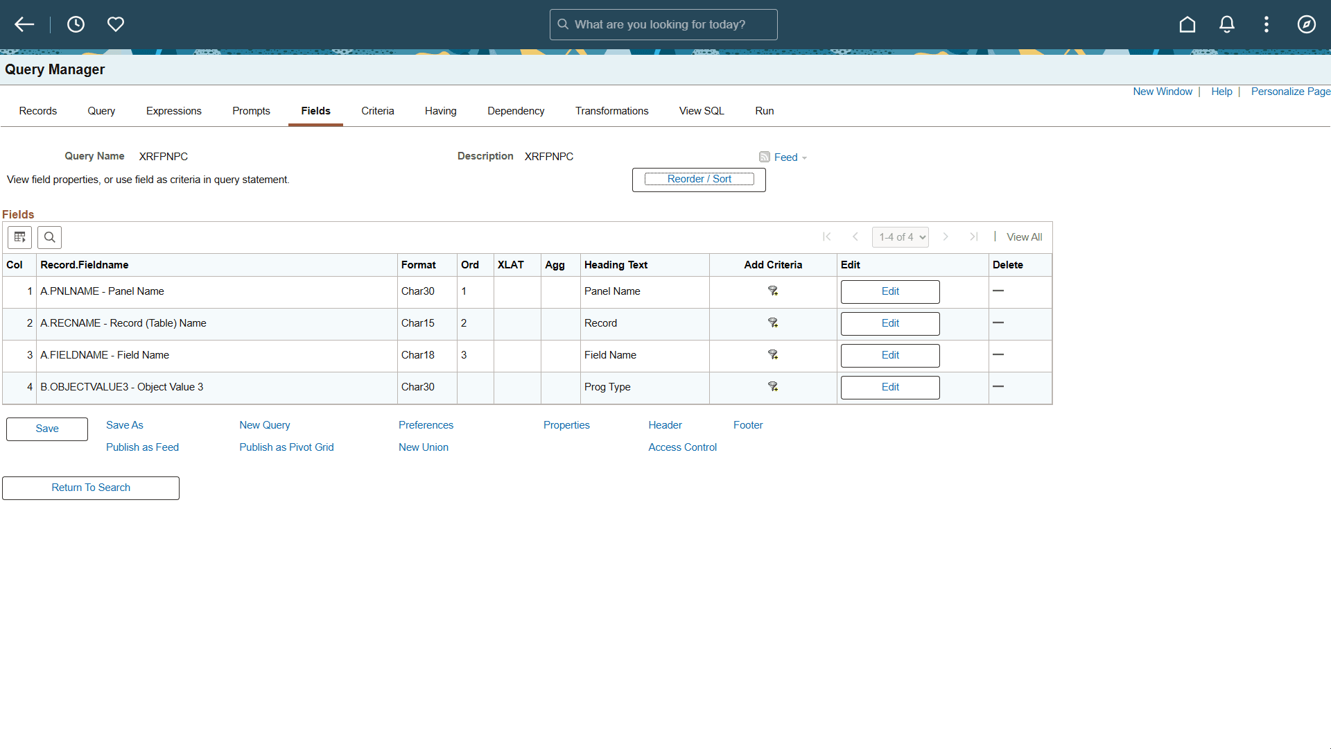Open the Preferences link

coord(426,425)
